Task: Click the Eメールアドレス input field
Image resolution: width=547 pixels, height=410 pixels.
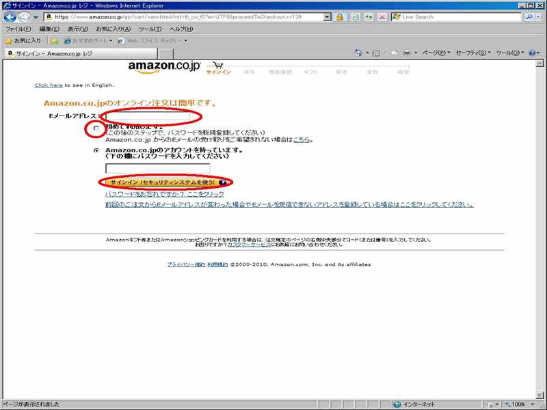Action: coord(148,116)
